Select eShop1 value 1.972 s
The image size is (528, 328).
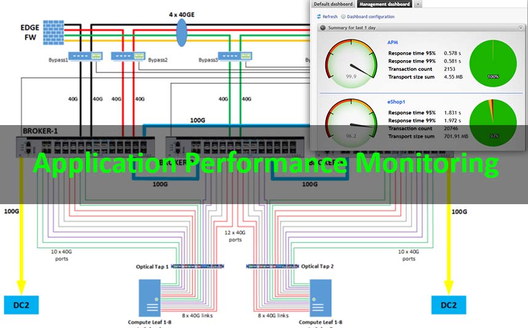click(452, 120)
